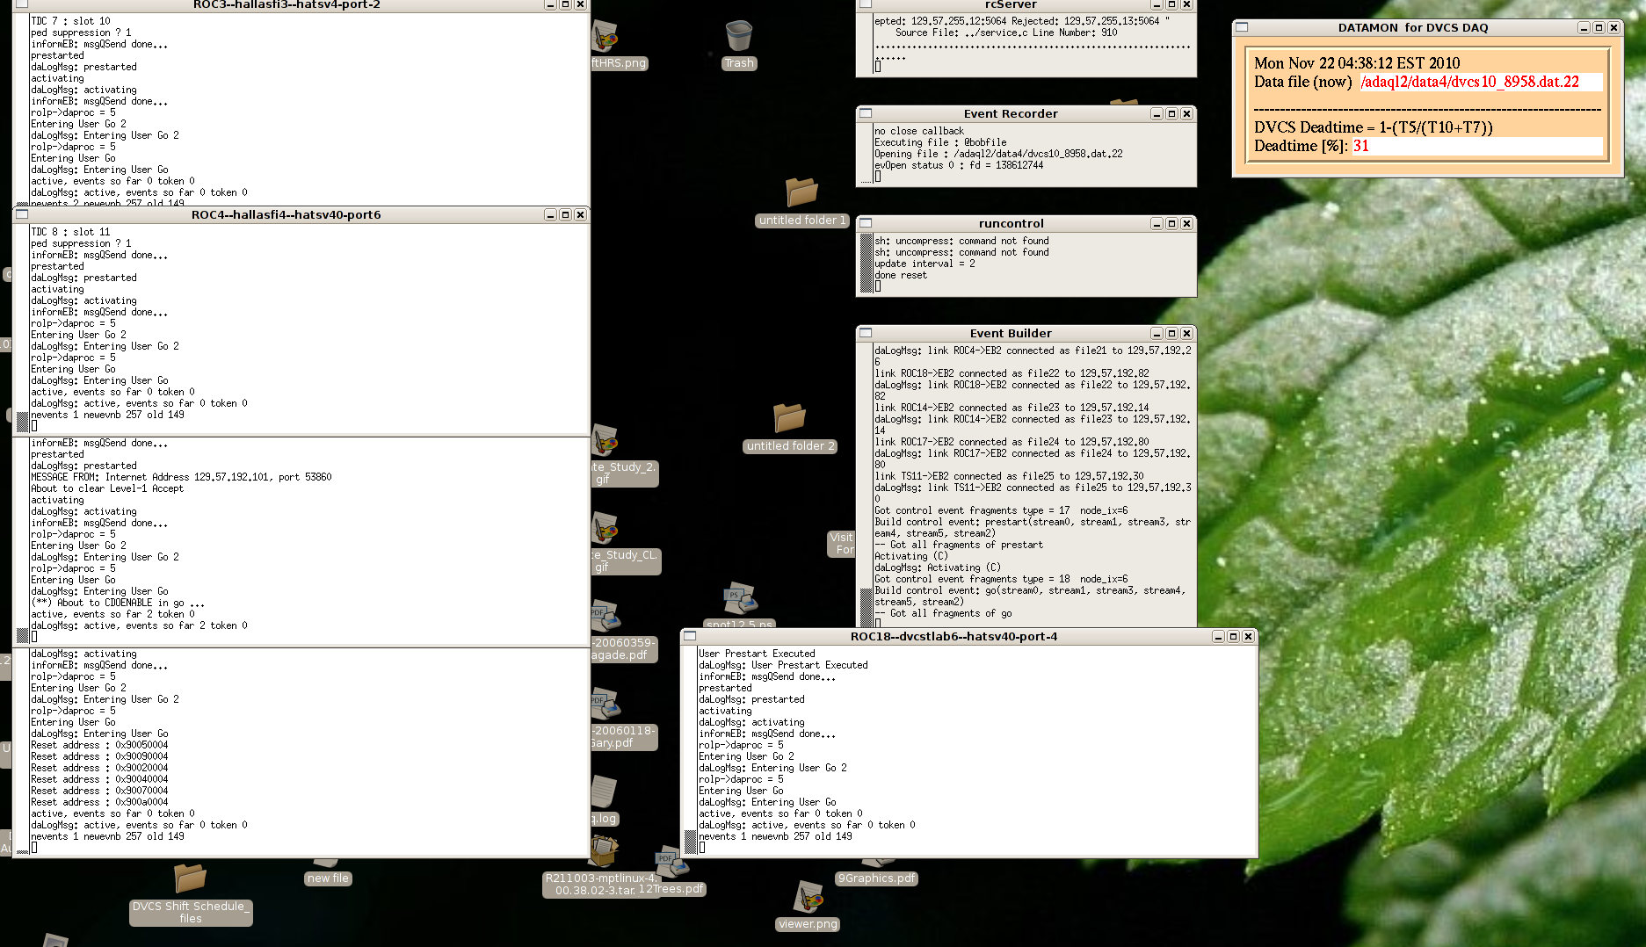Screen dimensions: 1646x947
Task: Click the Data file path field in DATAMON
Action: [x=1481, y=82]
